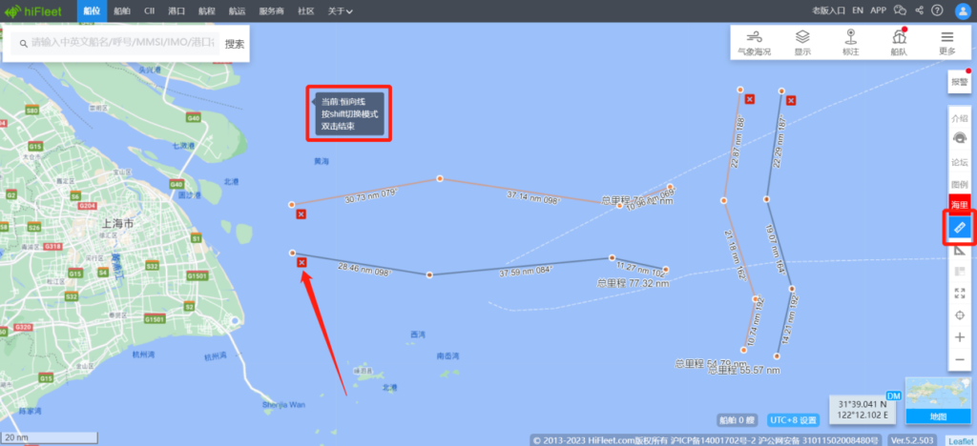977x446 pixels.
Task: Select the triangle angle measuring tool
Action: pyautogui.click(x=960, y=250)
